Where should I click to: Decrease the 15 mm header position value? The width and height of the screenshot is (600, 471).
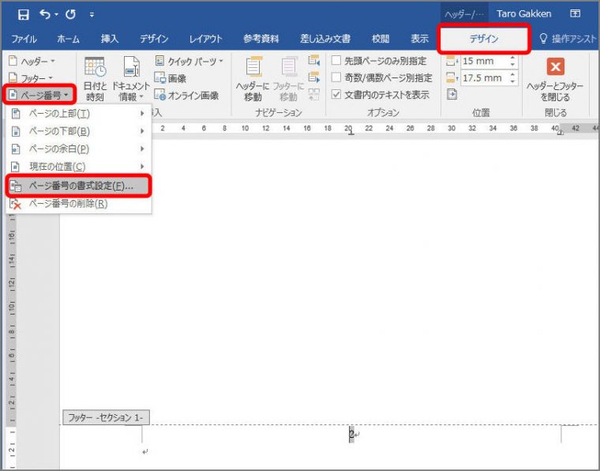point(512,64)
